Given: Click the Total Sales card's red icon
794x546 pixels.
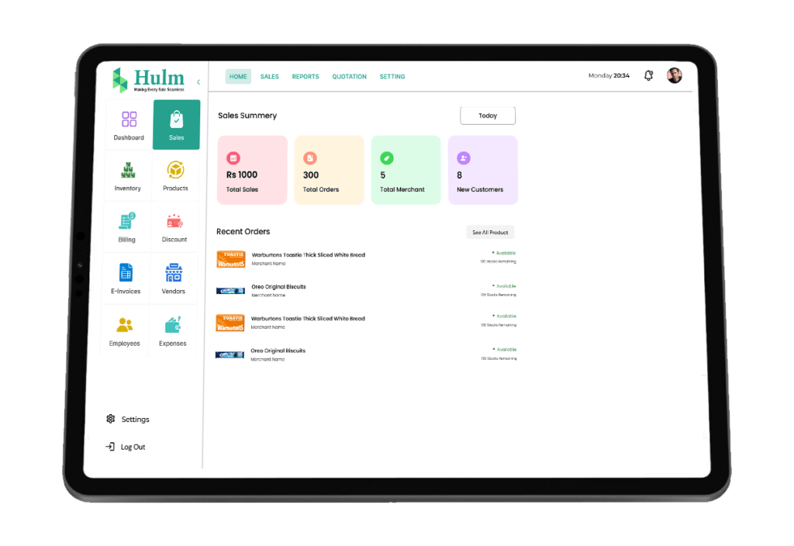Looking at the screenshot, I should [233, 158].
